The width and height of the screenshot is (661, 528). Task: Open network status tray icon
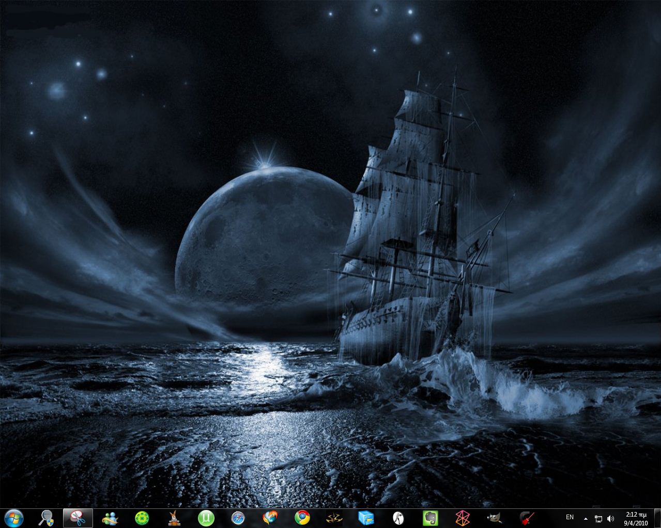[x=598, y=518]
